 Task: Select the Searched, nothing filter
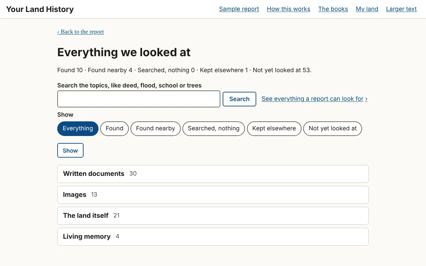pos(214,129)
